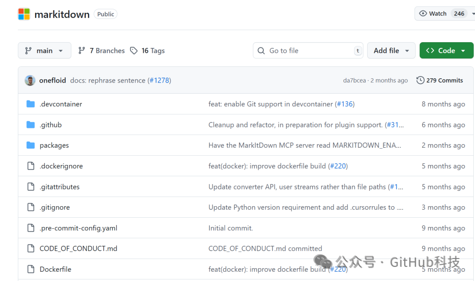Screen dimensions: 475x281
Task: Click the CODE_OF_CONDUCT.md file icon
Action: tap(31, 248)
